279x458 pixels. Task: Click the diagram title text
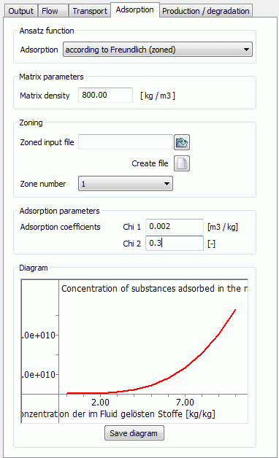pyautogui.click(x=154, y=289)
